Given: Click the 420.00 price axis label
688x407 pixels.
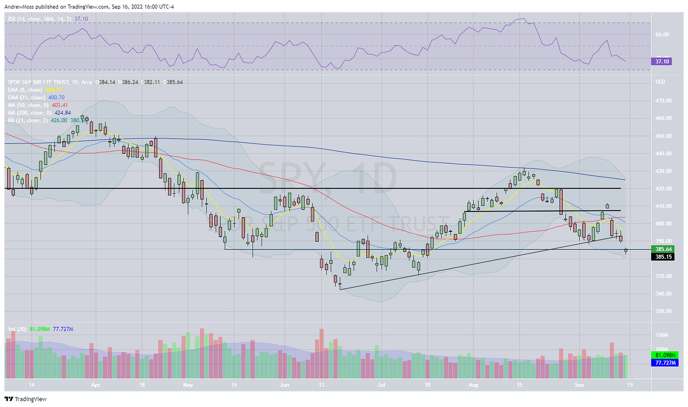Looking at the screenshot, I should [x=663, y=188].
